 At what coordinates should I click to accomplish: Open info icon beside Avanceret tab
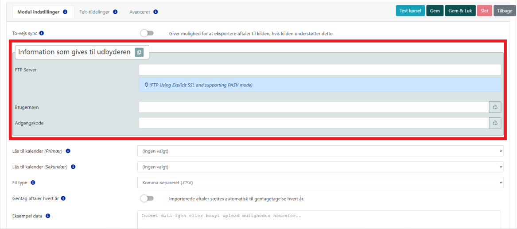pos(155,12)
